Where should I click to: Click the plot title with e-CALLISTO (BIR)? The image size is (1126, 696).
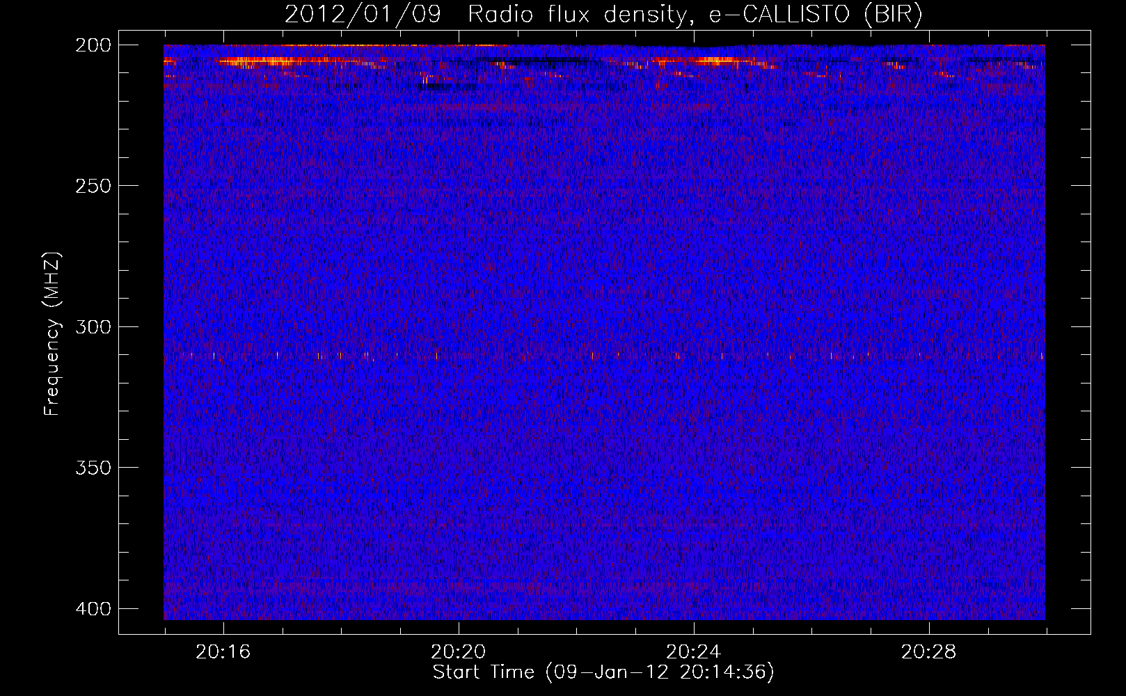point(603,15)
